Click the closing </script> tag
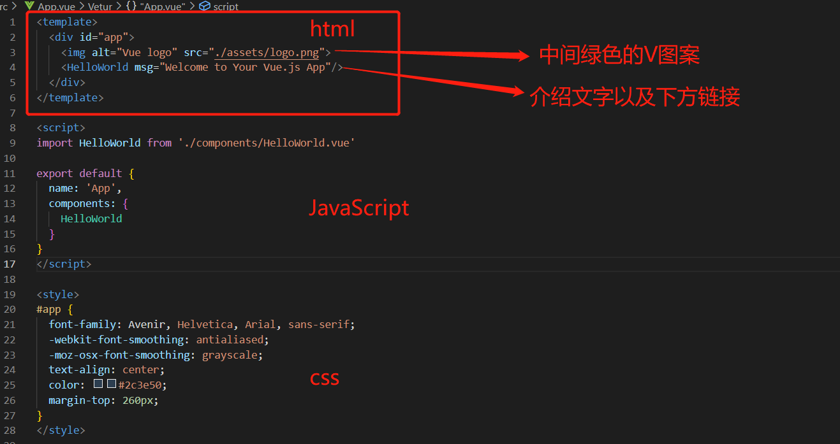Viewport: 840px width, 444px height. pos(64,264)
